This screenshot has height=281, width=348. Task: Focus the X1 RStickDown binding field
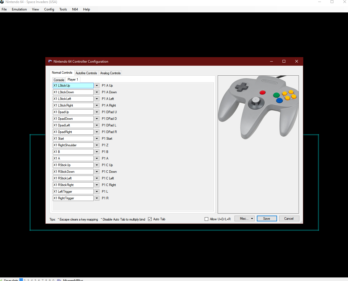(x=73, y=172)
